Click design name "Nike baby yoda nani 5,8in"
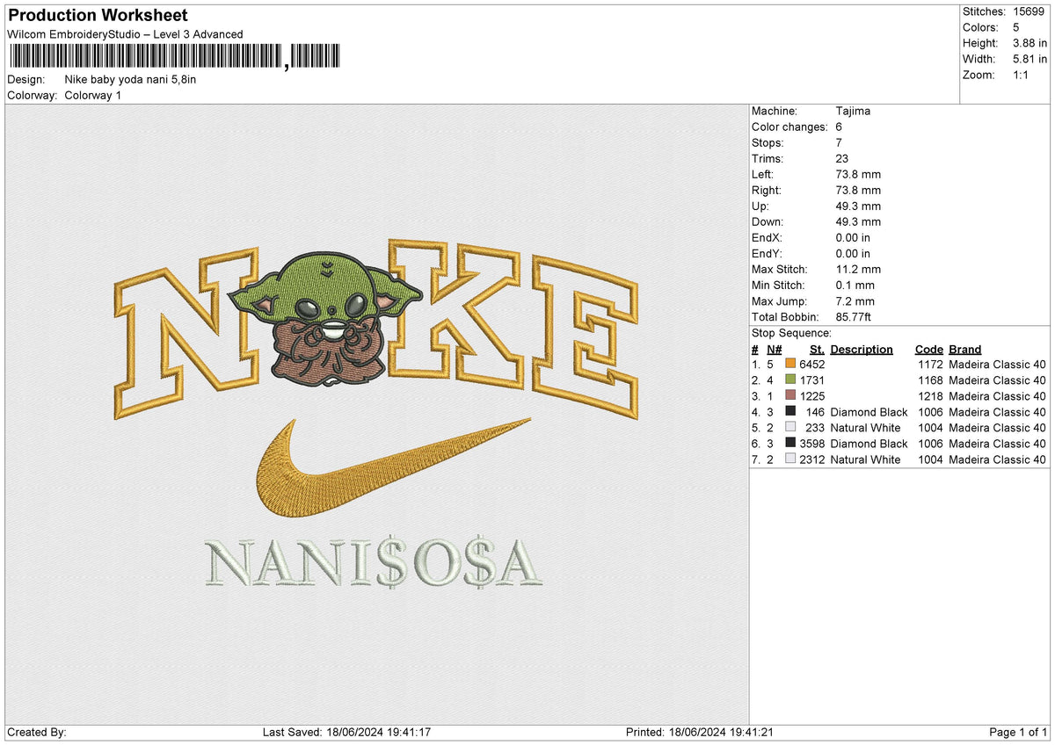Image resolution: width=1055 pixels, height=745 pixels. (130, 79)
